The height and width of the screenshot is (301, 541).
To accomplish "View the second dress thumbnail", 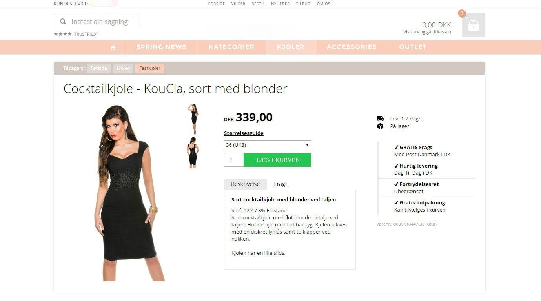I will click(x=193, y=153).
